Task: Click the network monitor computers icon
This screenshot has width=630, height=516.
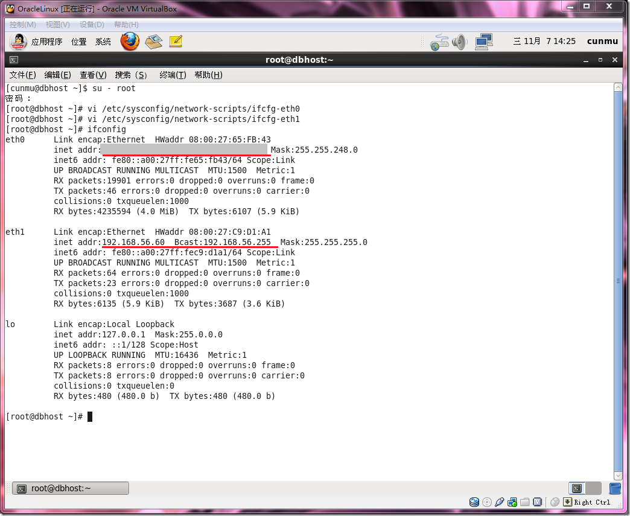Action: coord(484,42)
